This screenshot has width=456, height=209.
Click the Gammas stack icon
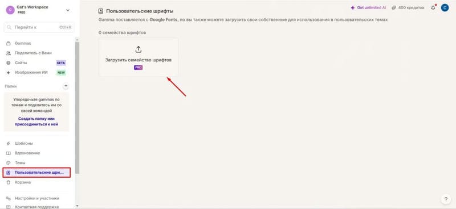pyautogui.click(x=9, y=44)
